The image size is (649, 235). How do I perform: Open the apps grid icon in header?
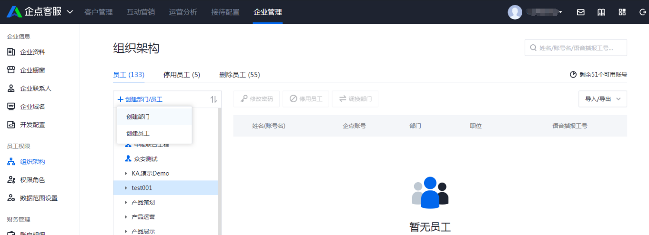tap(622, 12)
